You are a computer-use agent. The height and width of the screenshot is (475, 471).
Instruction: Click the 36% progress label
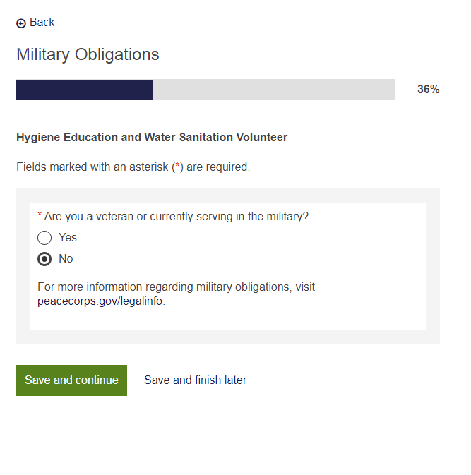pos(428,90)
